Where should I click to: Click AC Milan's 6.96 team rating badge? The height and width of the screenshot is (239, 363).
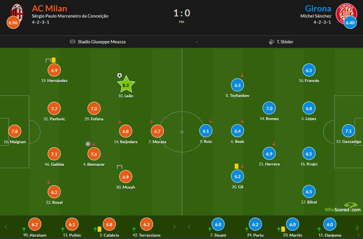click(12, 22)
